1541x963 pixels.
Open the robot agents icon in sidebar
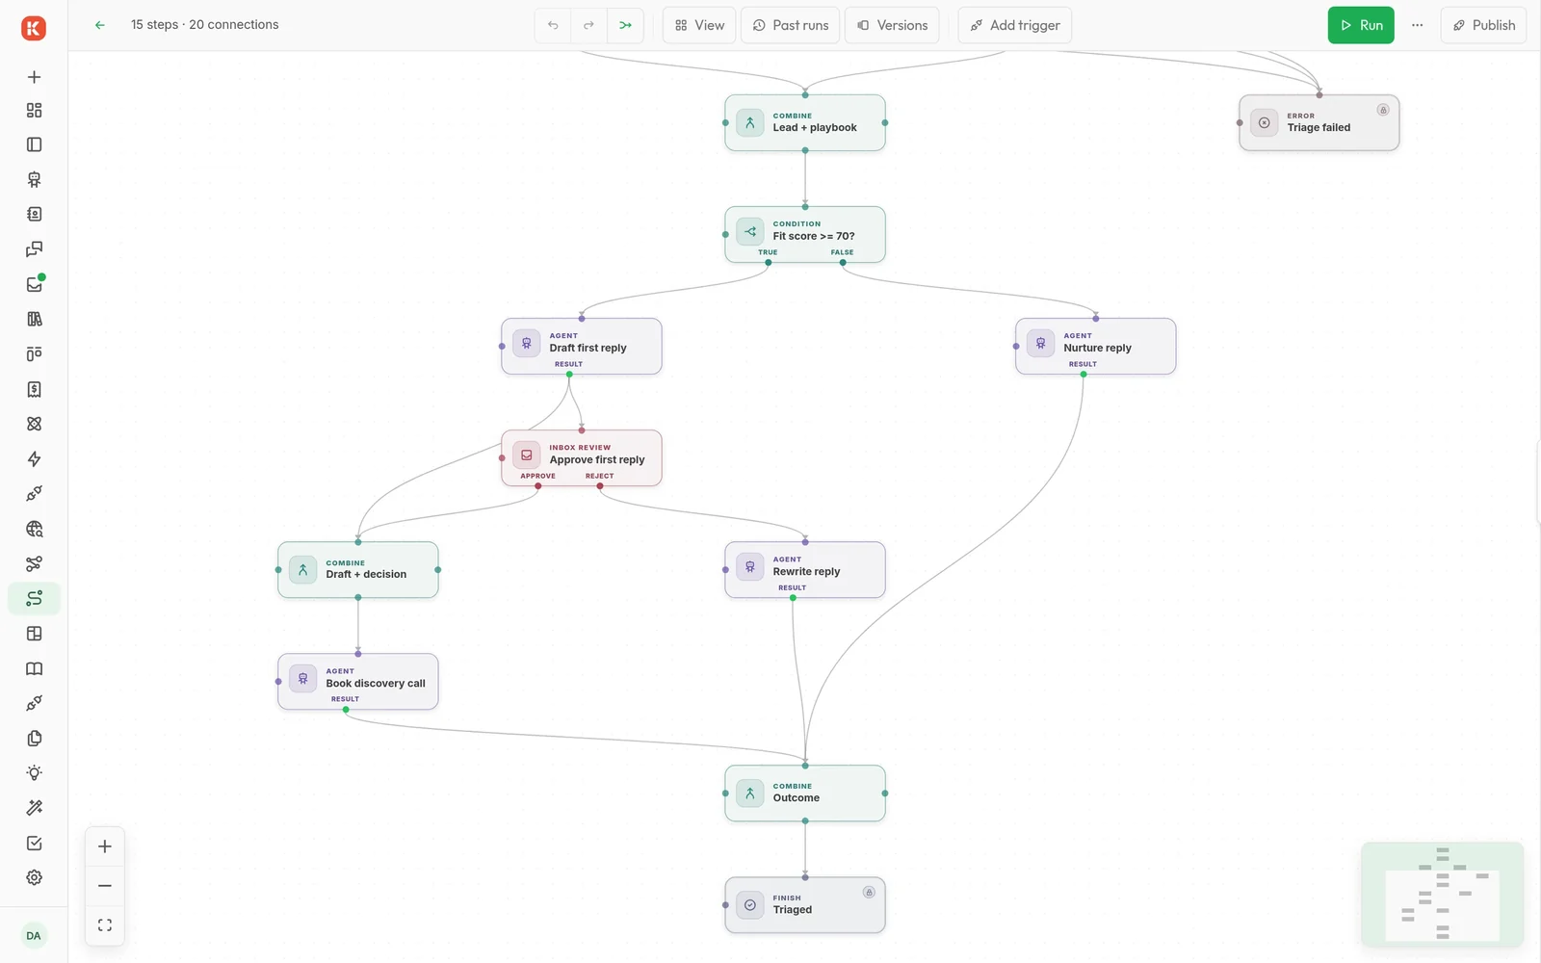pyautogui.click(x=34, y=179)
